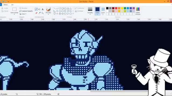Click Cambiar tamaño resize button
The image size is (172, 96).
[x=26, y=11]
